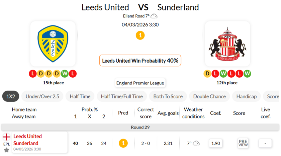
Task: Click Sunderland's first yellow D form badge
Action: coord(207,73)
